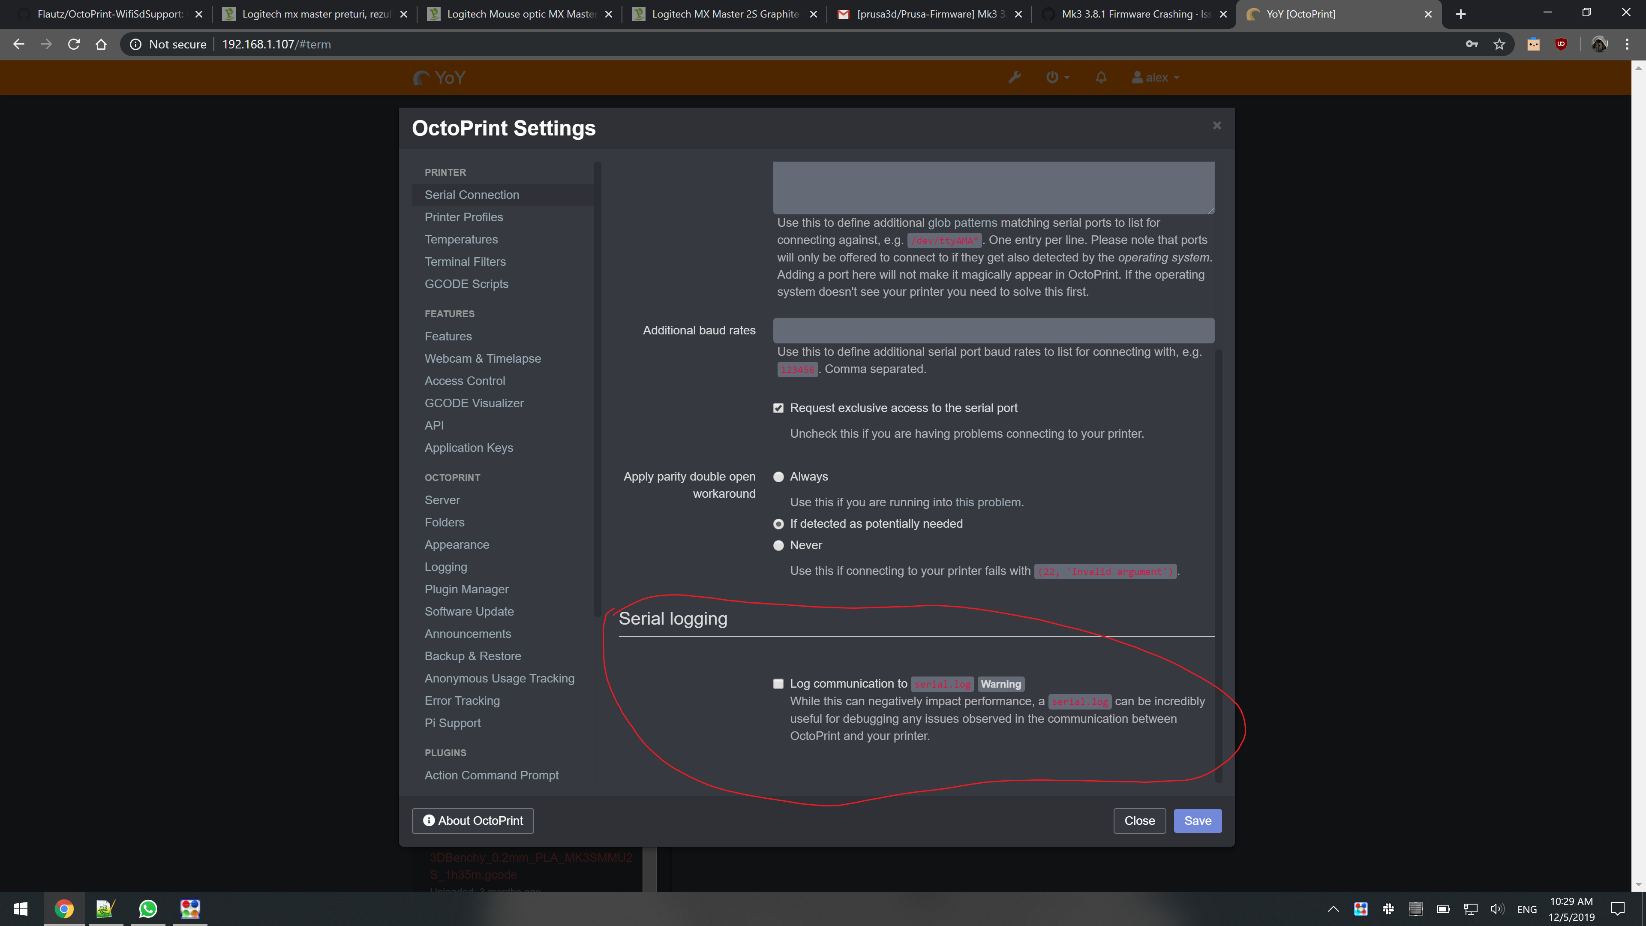The height and width of the screenshot is (926, 1646).
Task: Open the Windows Start menu
Action: click(21, 909)
